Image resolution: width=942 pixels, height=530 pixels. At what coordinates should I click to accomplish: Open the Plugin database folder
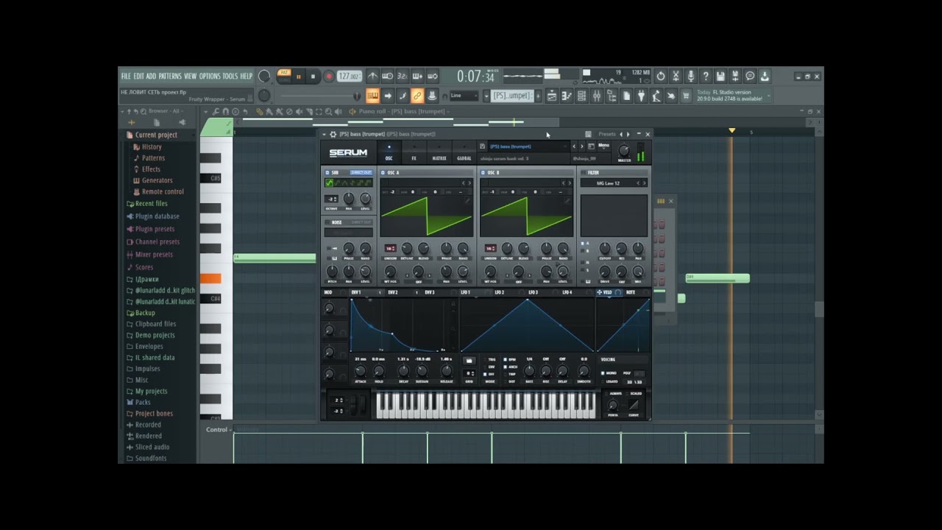[x=157, y=216]
